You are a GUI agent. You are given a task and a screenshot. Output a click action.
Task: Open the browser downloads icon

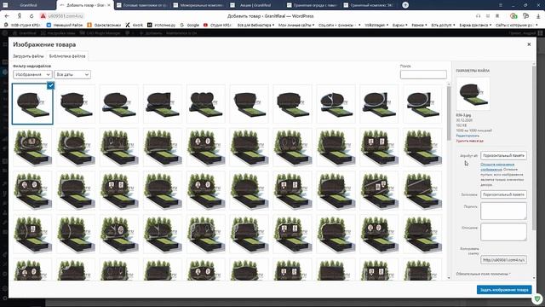click(538, 16)
